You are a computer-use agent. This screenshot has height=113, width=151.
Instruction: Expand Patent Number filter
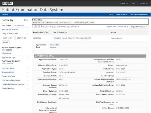click(x=15, y=88)
